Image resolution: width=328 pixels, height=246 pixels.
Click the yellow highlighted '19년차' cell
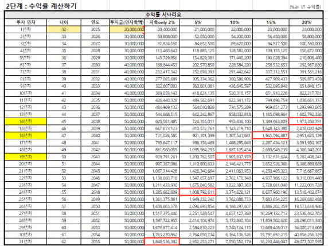[26, 157]
